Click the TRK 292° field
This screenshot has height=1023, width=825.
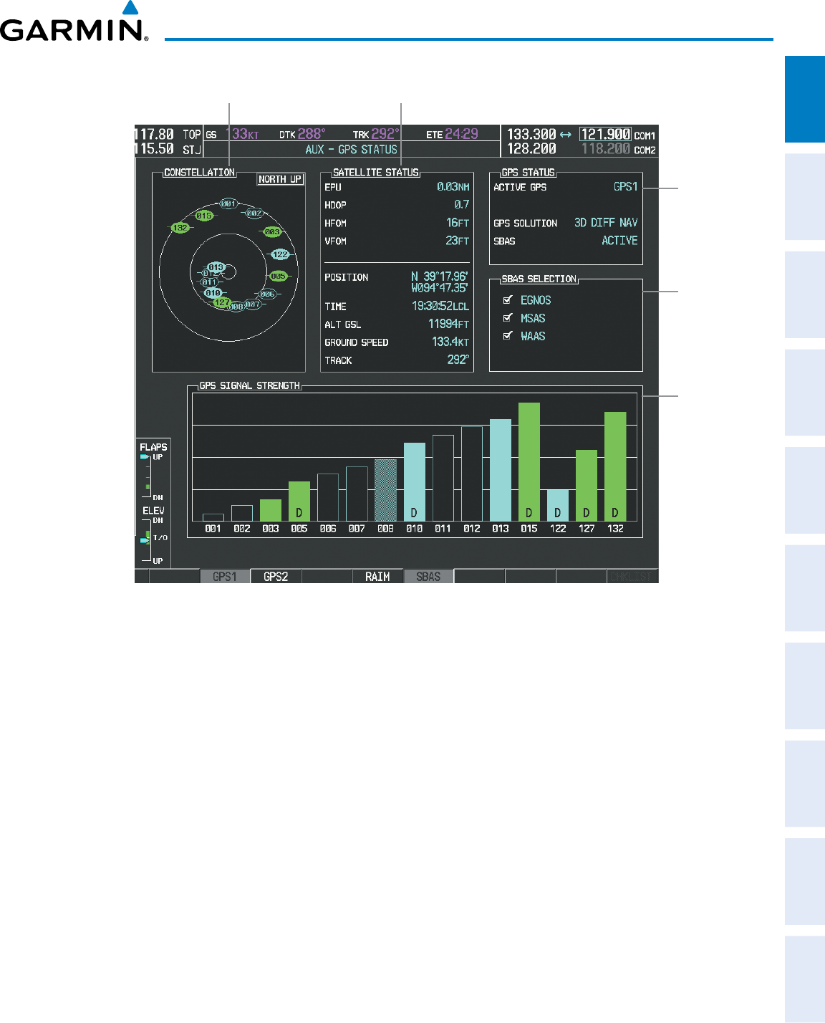[376, 134]
